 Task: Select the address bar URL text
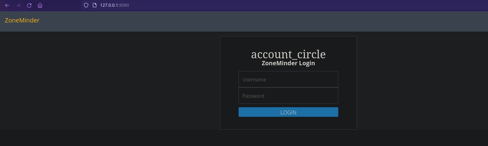pyautogui.click(x=114, y=5)
